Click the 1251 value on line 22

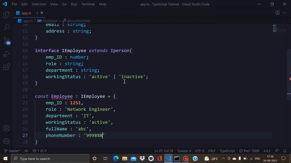(x=75, y=103)
